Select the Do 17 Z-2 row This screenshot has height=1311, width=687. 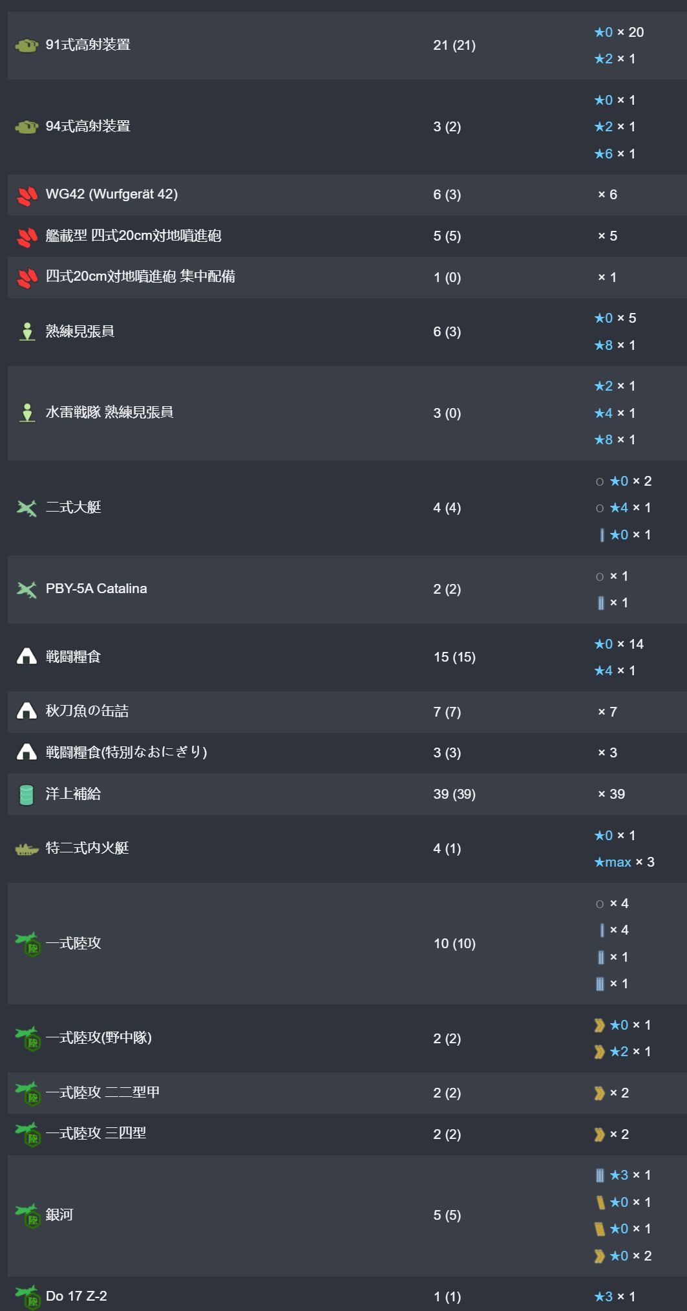click(x=347, y=1295)
